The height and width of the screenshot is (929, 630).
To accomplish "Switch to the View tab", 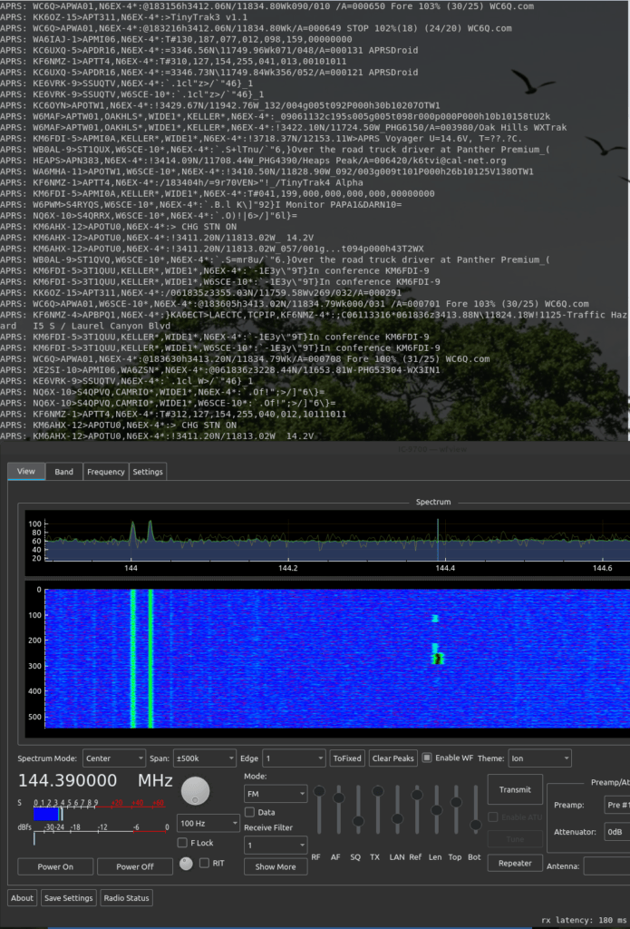I will tap(26, 472).
